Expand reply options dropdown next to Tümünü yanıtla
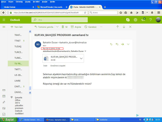The height and width of the screenshot is (122, 162). coord(57,27)
